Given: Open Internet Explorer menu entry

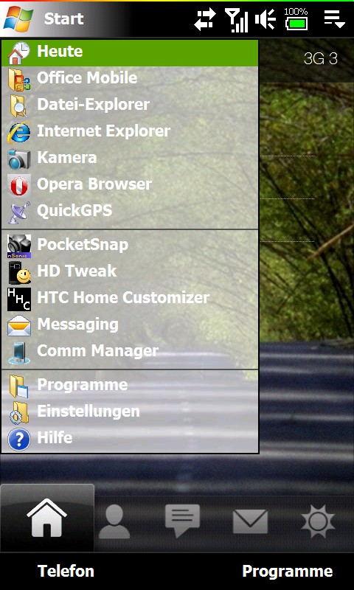Looking at the screenshot, I should point(130,131).
